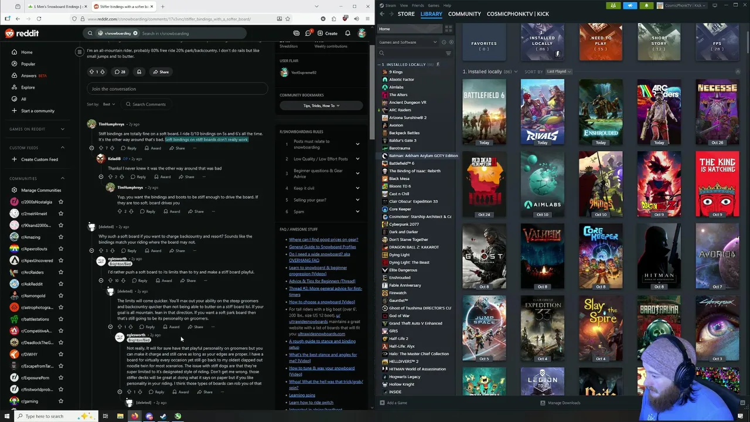Collapse TimHumphreys comment thread
The width and height of the screenshot is (750, 422).
[x=91, y=148]
